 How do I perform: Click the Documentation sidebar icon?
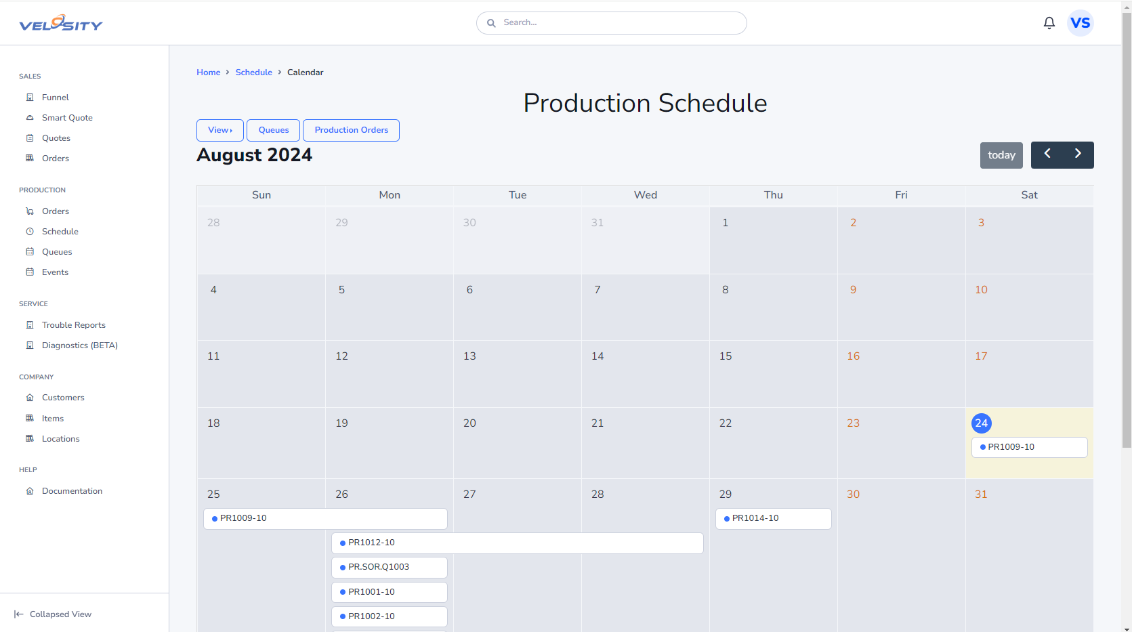coord(30,491)
